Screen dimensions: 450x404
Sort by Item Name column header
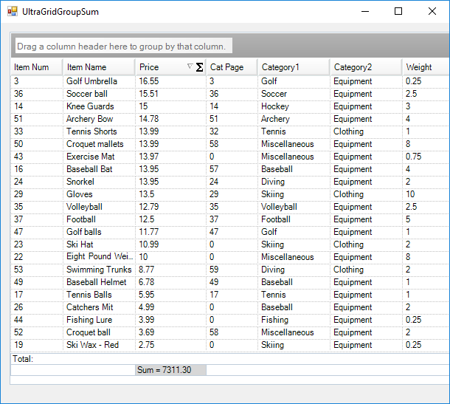tap(98, 67)
